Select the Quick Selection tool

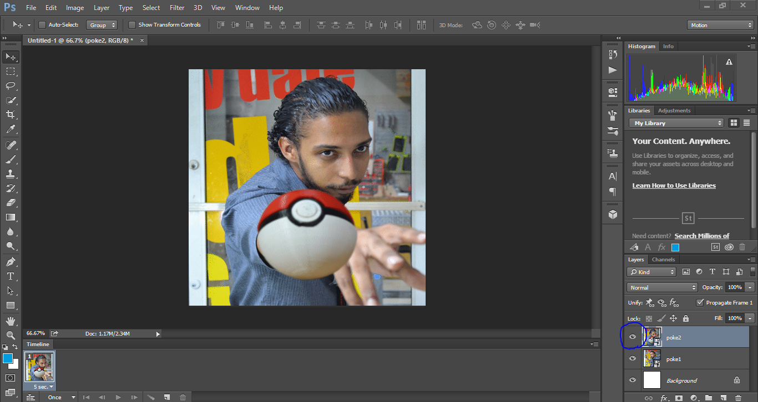pyautogui.click(x=11, y=100)
